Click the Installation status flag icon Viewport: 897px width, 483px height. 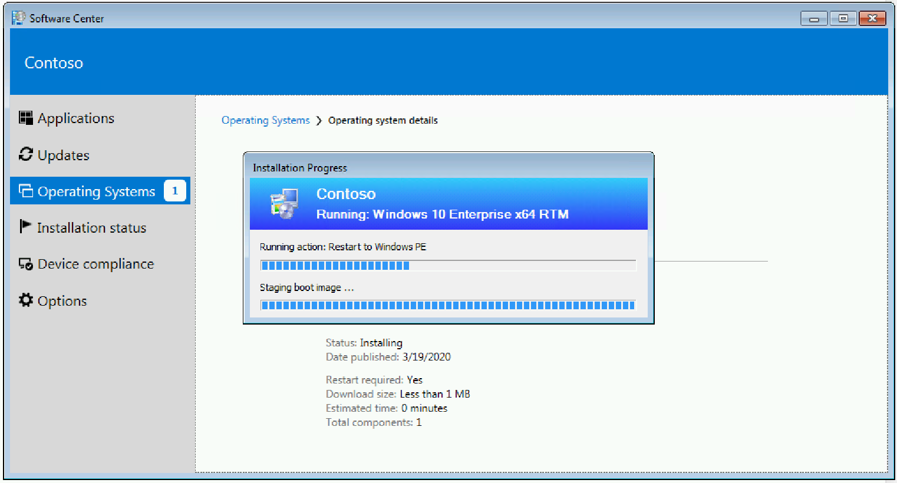tap(25, 227)
